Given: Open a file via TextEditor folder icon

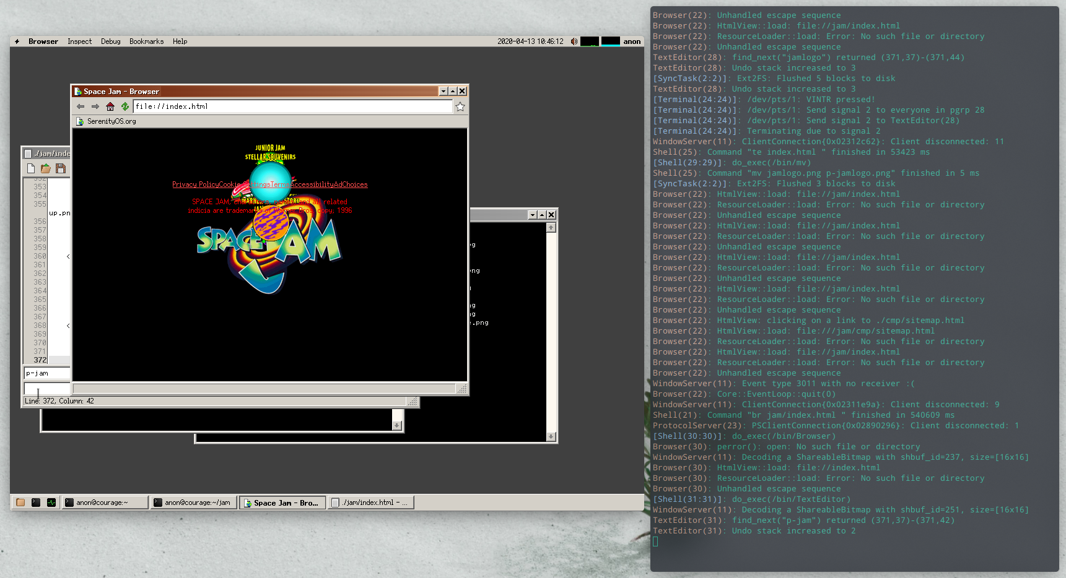Looking at the screenshot, I should point(46,168).
